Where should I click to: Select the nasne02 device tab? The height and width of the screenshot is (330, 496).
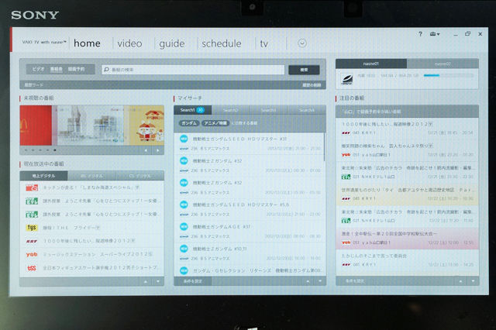point(443,64)
